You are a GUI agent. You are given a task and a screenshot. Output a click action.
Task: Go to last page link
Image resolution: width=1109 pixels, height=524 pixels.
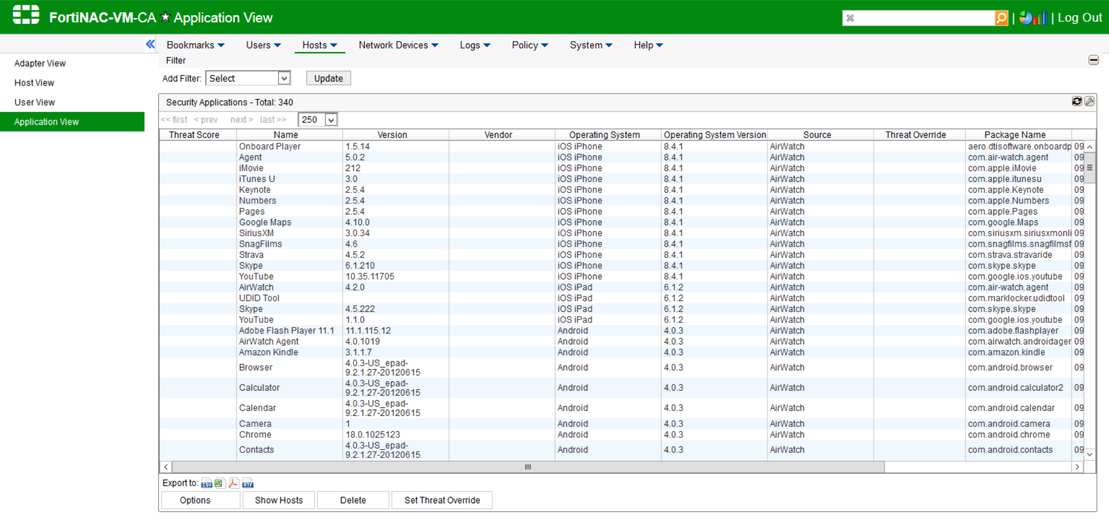(x=273, y=120)
